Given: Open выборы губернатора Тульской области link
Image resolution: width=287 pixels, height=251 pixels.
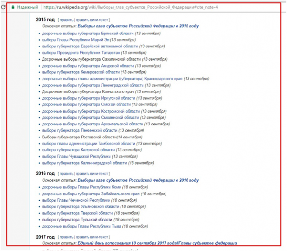Looking at the screenshot, I should (77, 219).
